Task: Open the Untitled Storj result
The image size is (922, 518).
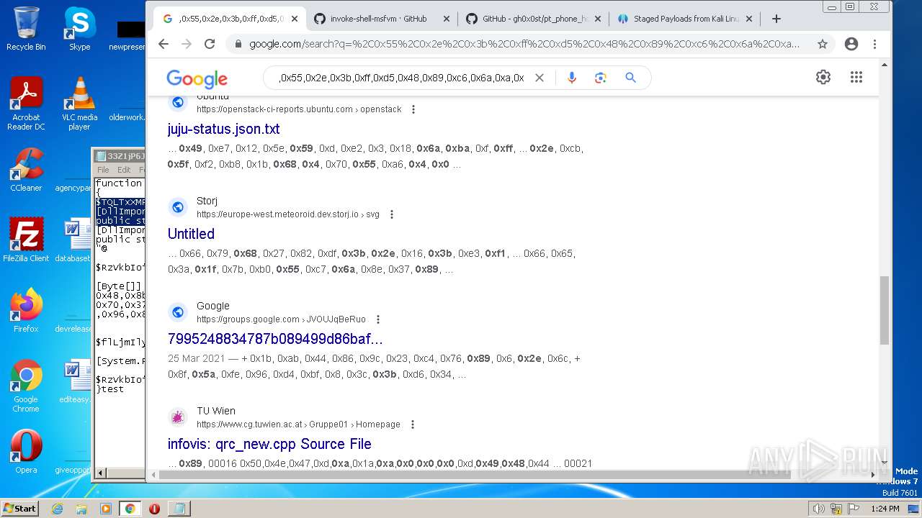Action: (191, 234)
